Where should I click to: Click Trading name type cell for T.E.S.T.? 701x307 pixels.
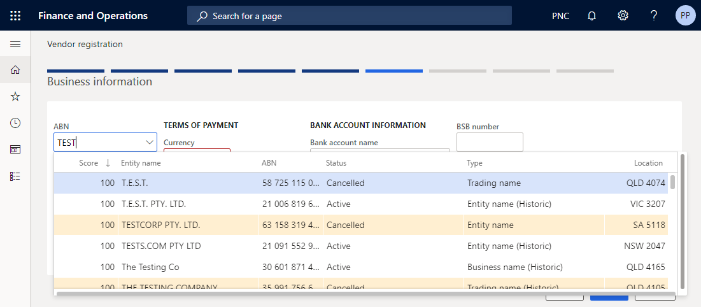pyautogui.click(x=494, y=183)
